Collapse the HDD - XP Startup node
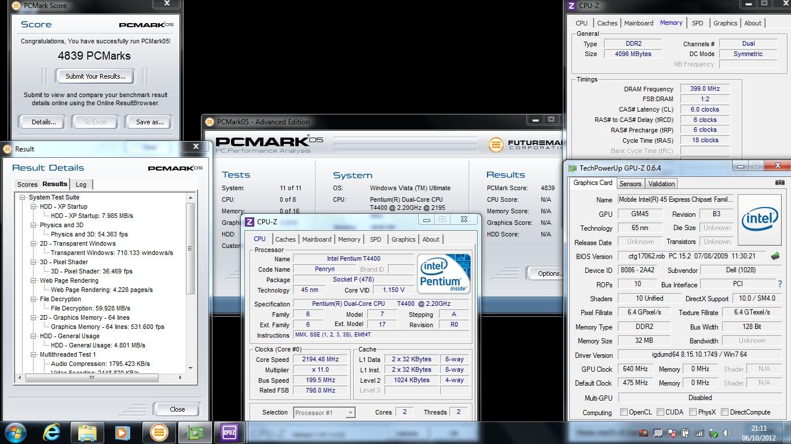 point(34,206)
